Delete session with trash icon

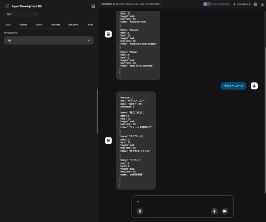click(255, 4)
